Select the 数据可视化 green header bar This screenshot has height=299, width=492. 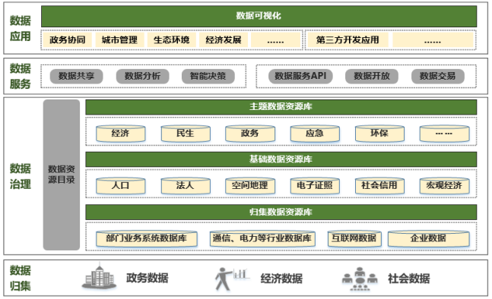(259, 16)
